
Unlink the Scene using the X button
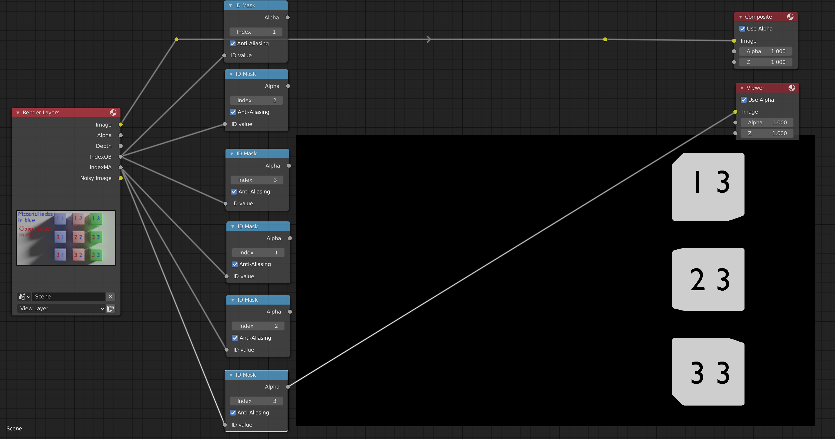(x=110, y=297)
